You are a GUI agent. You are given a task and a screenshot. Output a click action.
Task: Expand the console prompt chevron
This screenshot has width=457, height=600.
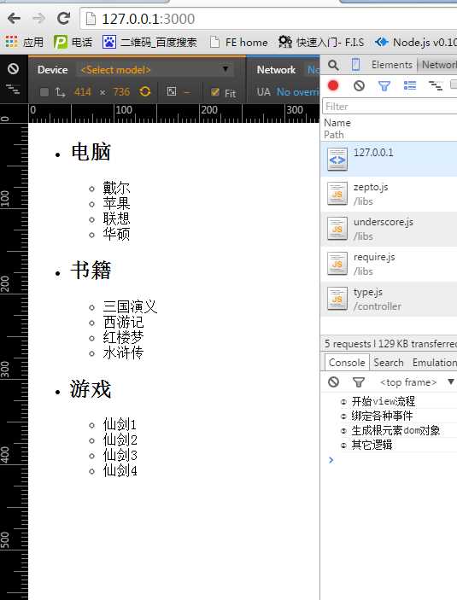click(331, 460)
